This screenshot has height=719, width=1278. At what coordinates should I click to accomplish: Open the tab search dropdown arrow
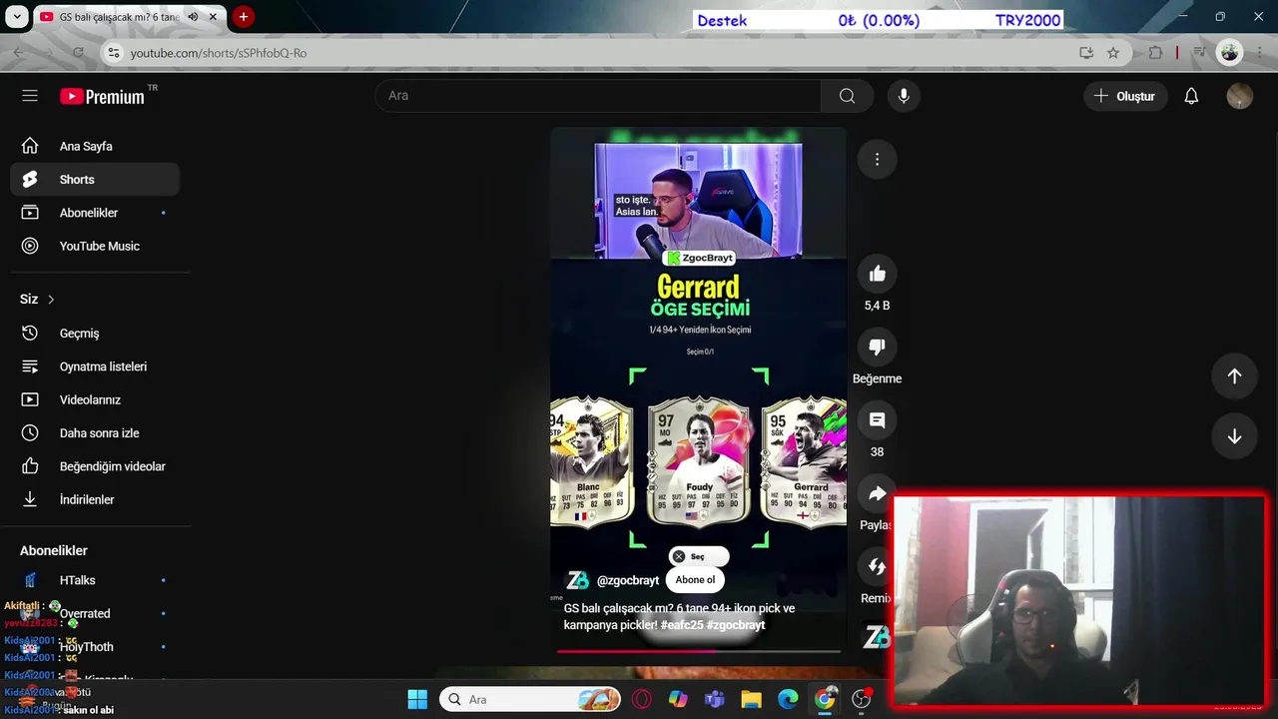[17, 17]
